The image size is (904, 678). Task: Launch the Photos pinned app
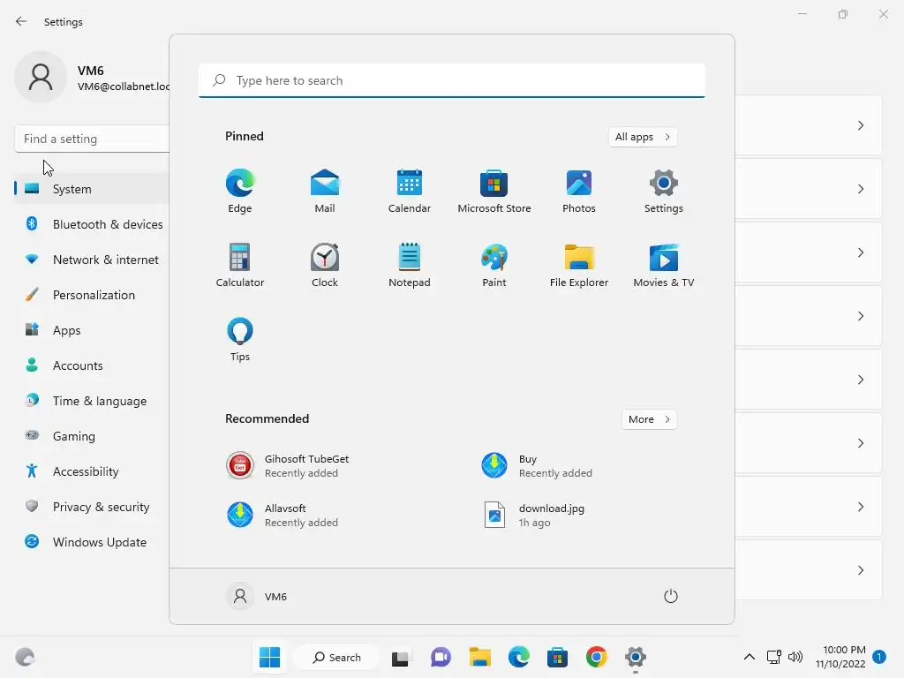[x=579, y=191]
